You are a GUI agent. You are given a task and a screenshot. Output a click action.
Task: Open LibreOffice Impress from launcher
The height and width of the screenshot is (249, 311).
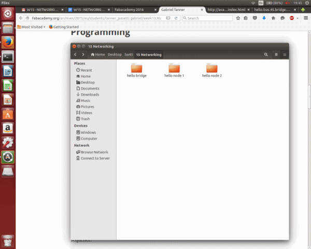click(x=8, y=100)
